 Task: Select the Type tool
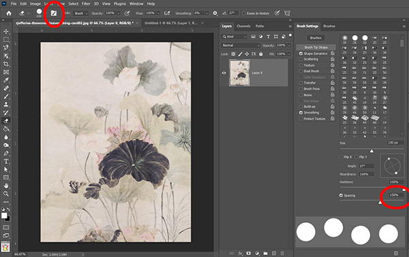6,161
